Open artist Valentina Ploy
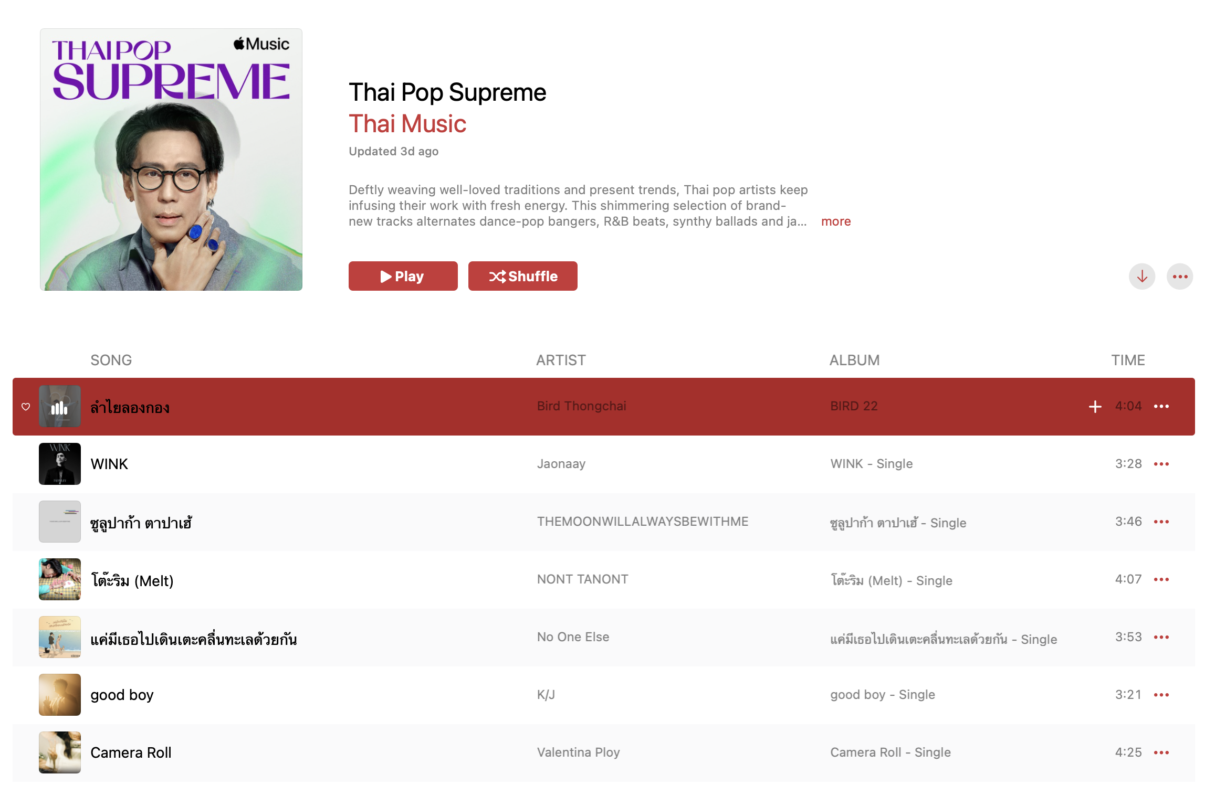Screen dimensions: 1215x785 coord(578,752)
